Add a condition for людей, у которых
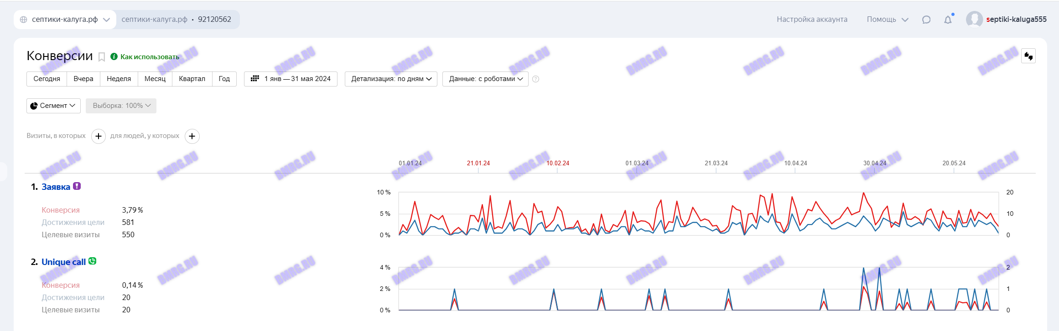 pos(192,136)
